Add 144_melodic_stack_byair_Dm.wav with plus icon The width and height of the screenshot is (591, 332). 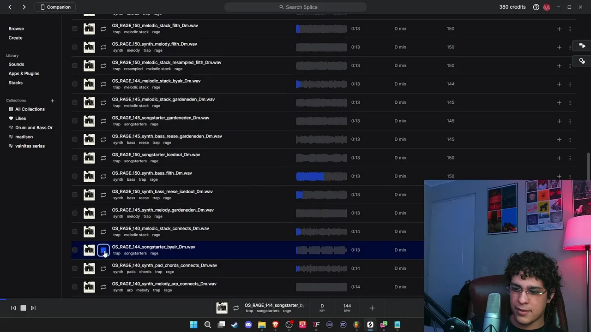[559, 84]
